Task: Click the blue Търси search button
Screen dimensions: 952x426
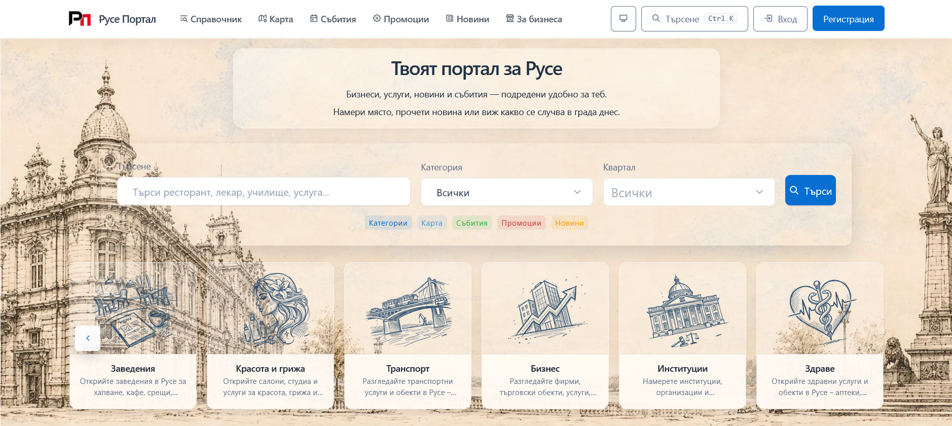Action: click(x=811, y=190)
